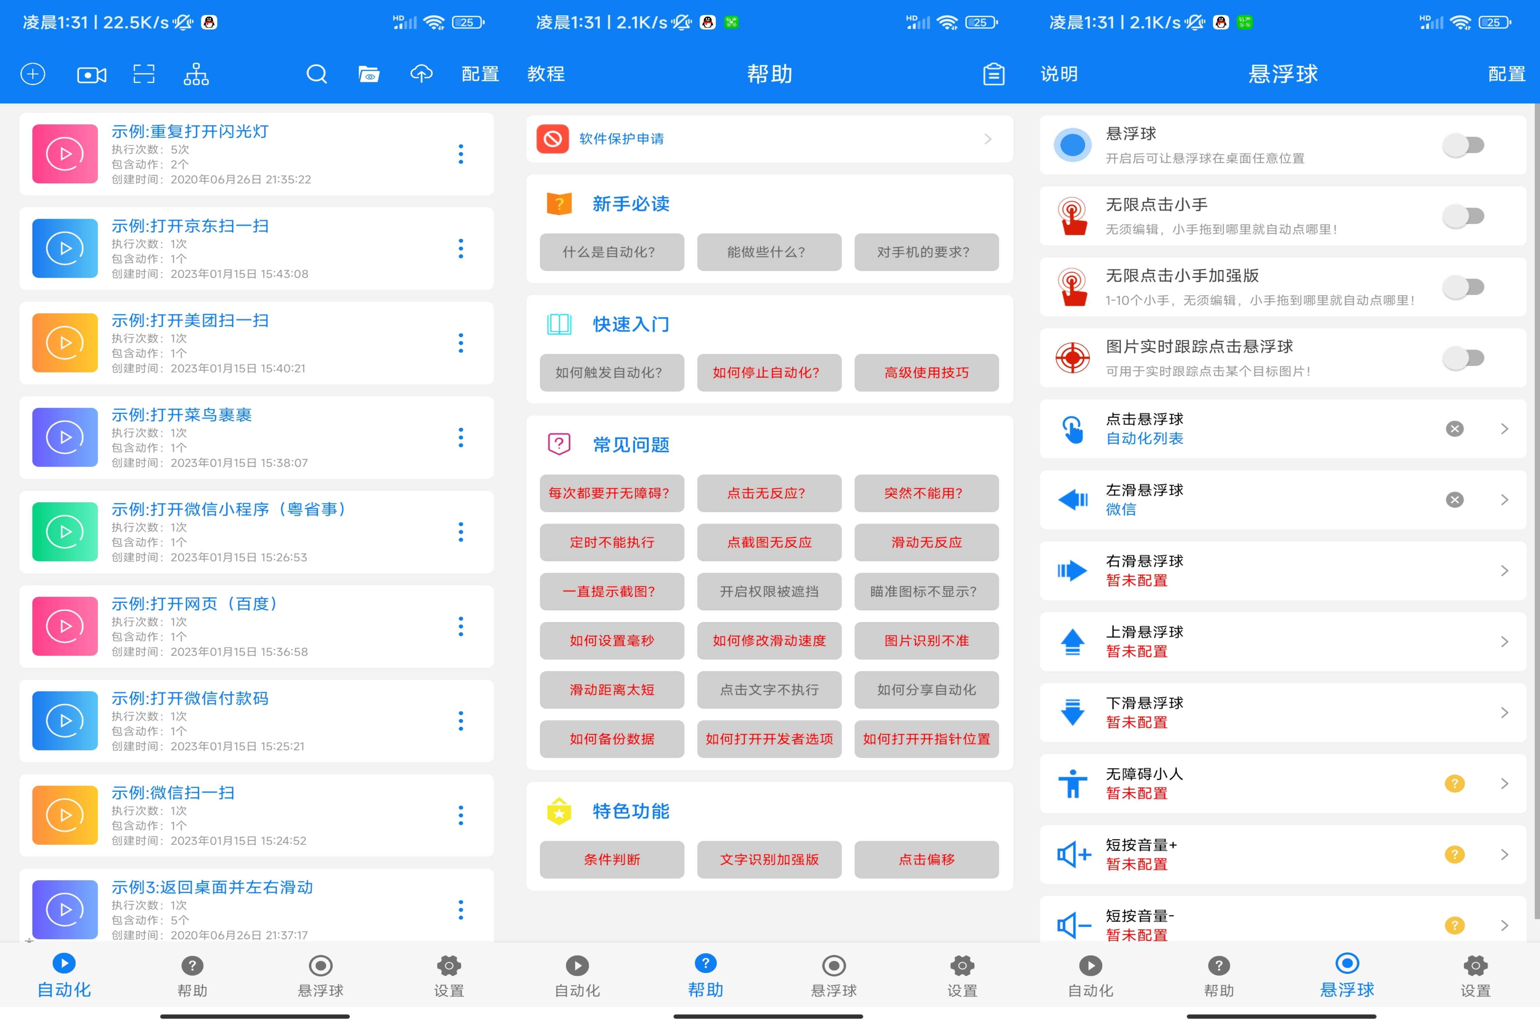The height and width of the screenshot is (1026, 1540).
Task: Click the cloud upload icon
Action: pos(421,74)
